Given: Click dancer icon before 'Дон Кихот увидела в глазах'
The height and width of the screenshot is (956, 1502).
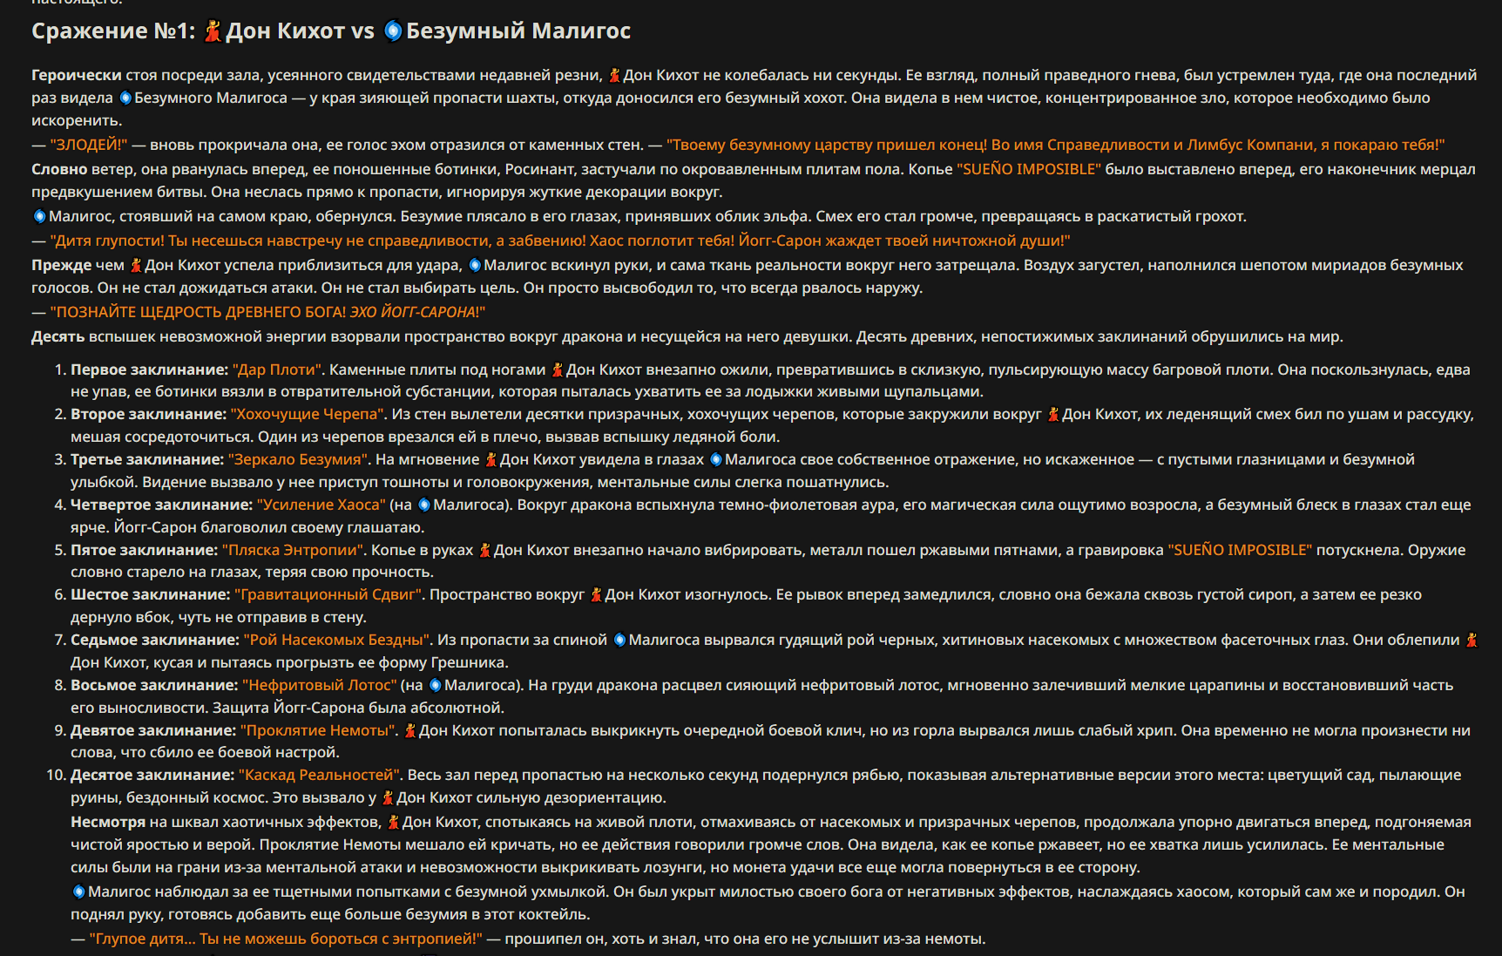Looking at the screenshot, I should click(x=491, y=459).
